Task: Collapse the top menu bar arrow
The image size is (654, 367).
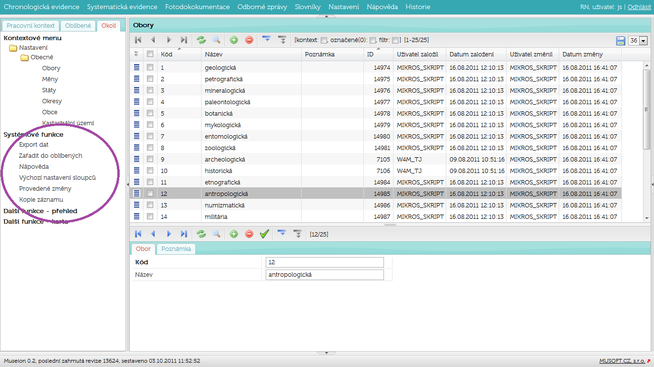Action: click(x=327, y=16)
